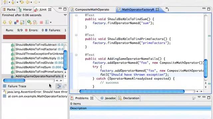
Task: Toggle Filter Stack Trace in Failure Trace
Action: (59, 86)
